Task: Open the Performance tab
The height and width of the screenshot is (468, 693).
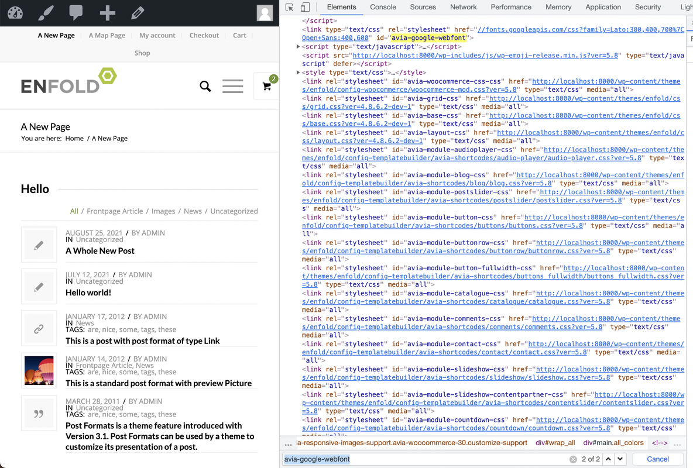Action: pyautogui.click(x=511, y=7)
